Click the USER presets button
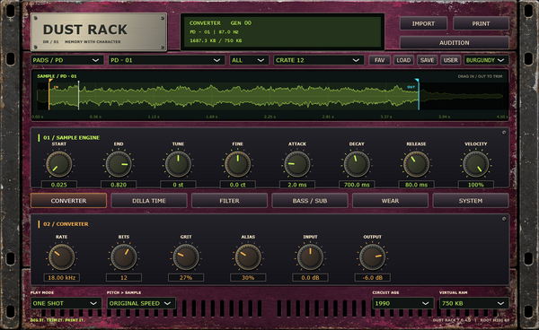This screenshot has height=330, width=539. 450,60
